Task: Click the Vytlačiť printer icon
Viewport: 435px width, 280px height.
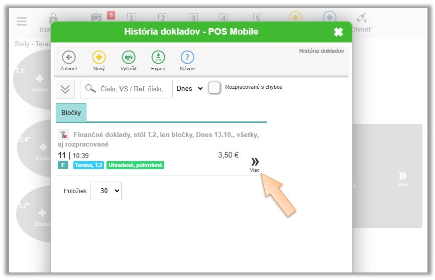Action: pyautogui.click(x=129, y=57)
